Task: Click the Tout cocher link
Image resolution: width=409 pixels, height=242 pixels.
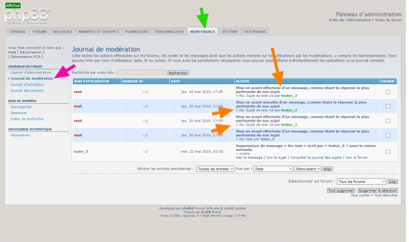Action: click(x=360, y=196)
